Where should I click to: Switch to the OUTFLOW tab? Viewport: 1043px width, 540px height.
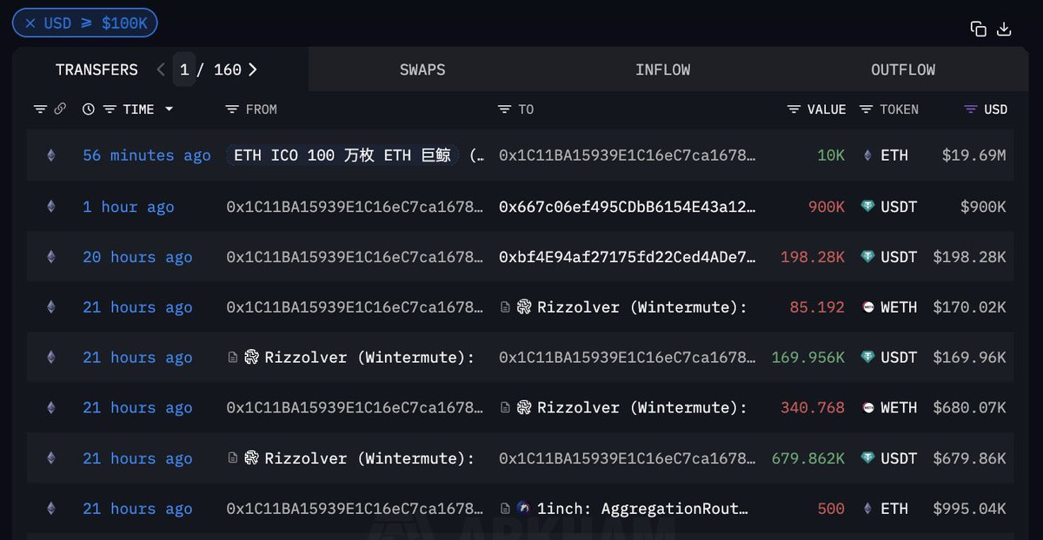pyautogui.click(x=903, y=69)
